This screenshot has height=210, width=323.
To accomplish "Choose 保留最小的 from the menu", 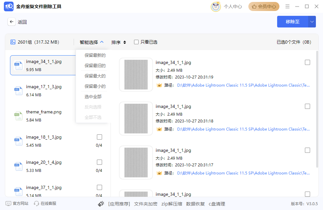I will 95,86.
